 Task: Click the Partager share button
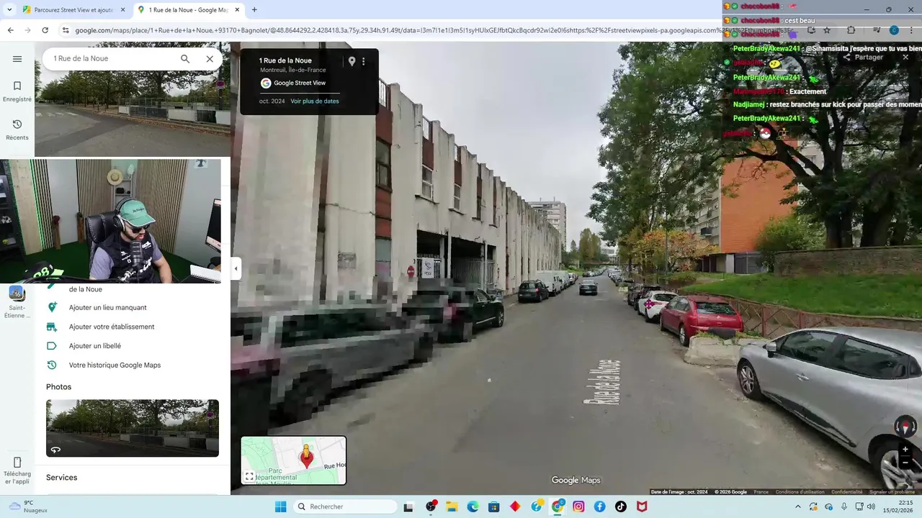click(862, 58)
